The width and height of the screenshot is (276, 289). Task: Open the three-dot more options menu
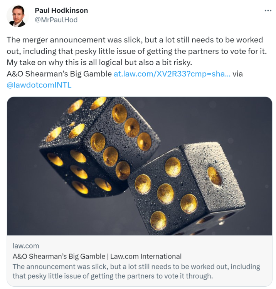(x=268, y=10)
